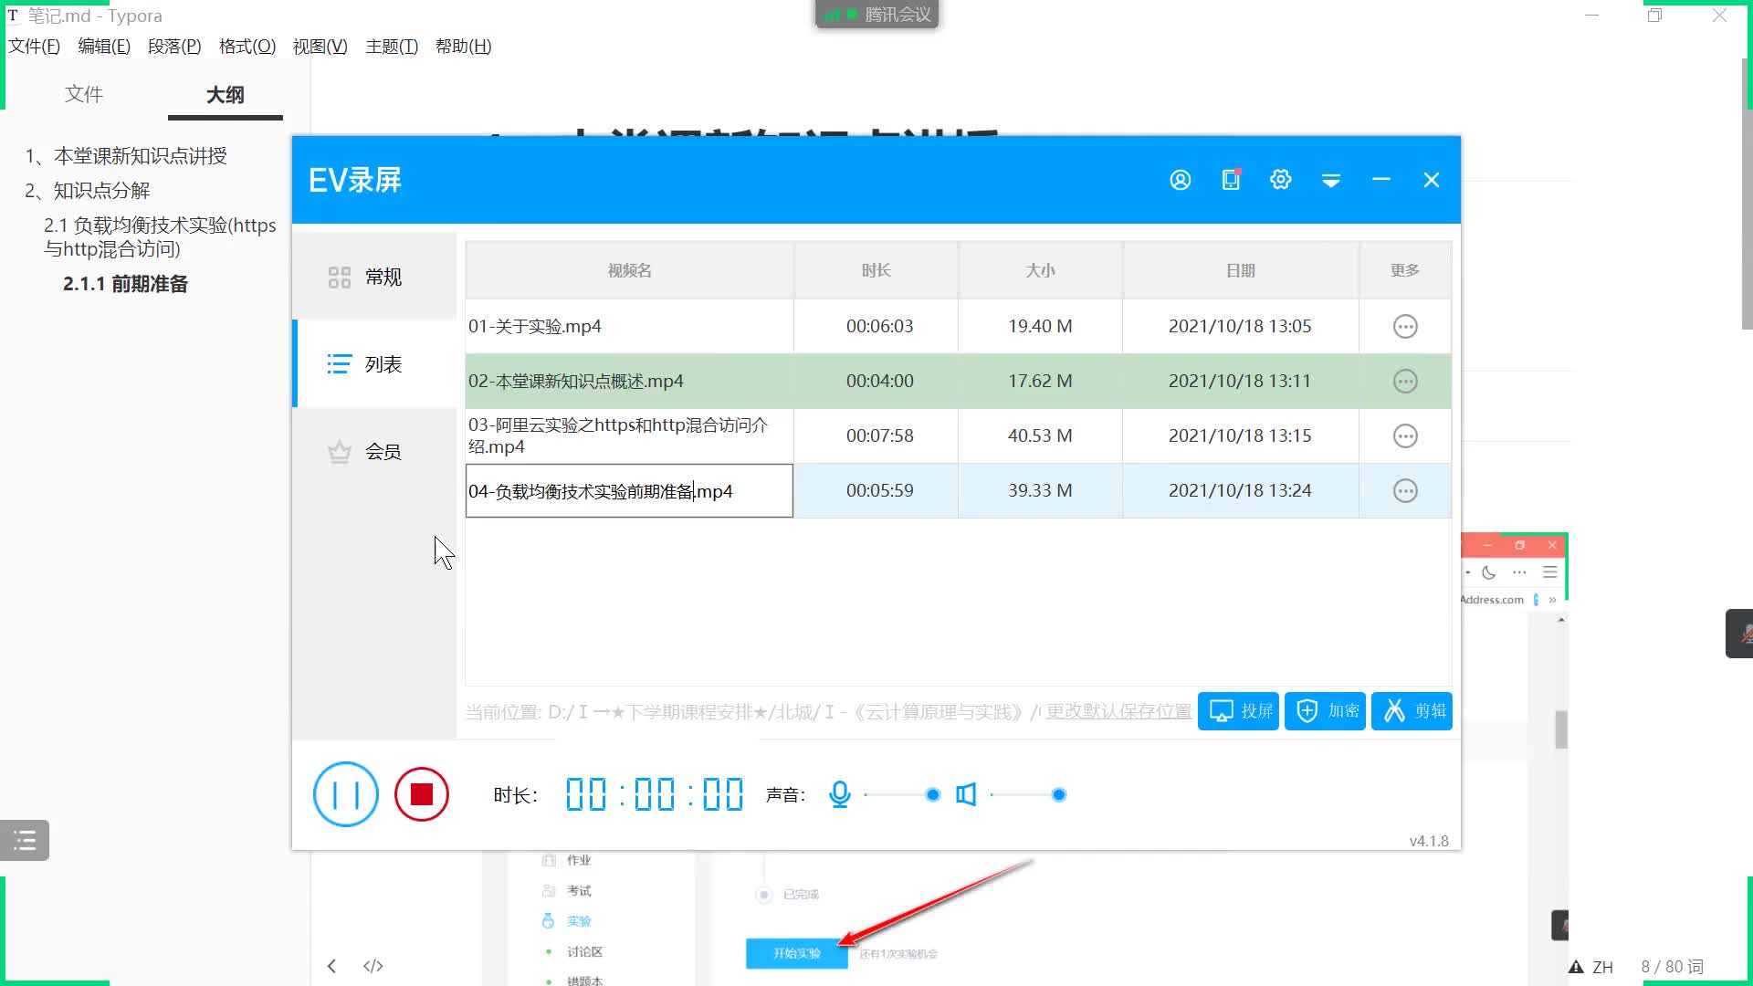Toggle the microphone icon
The height and width of the screenshot is (986, 1753).
pos(840,794)
